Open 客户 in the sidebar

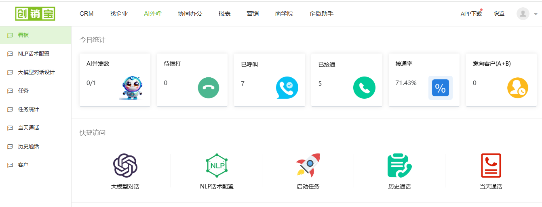pos(36,165)
